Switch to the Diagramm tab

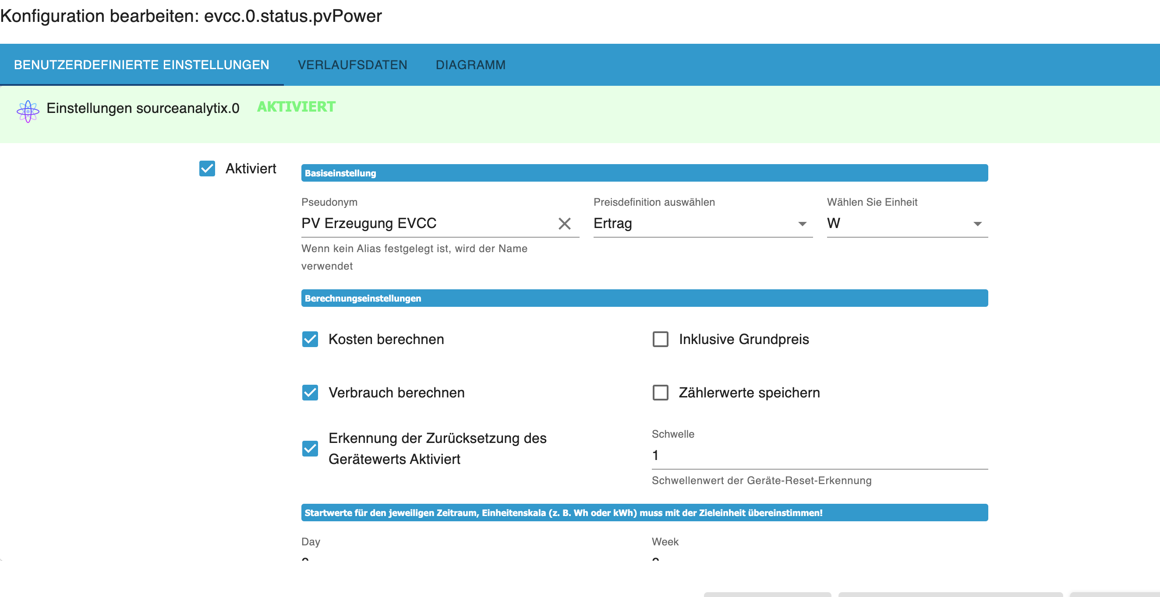pos(470,65)
